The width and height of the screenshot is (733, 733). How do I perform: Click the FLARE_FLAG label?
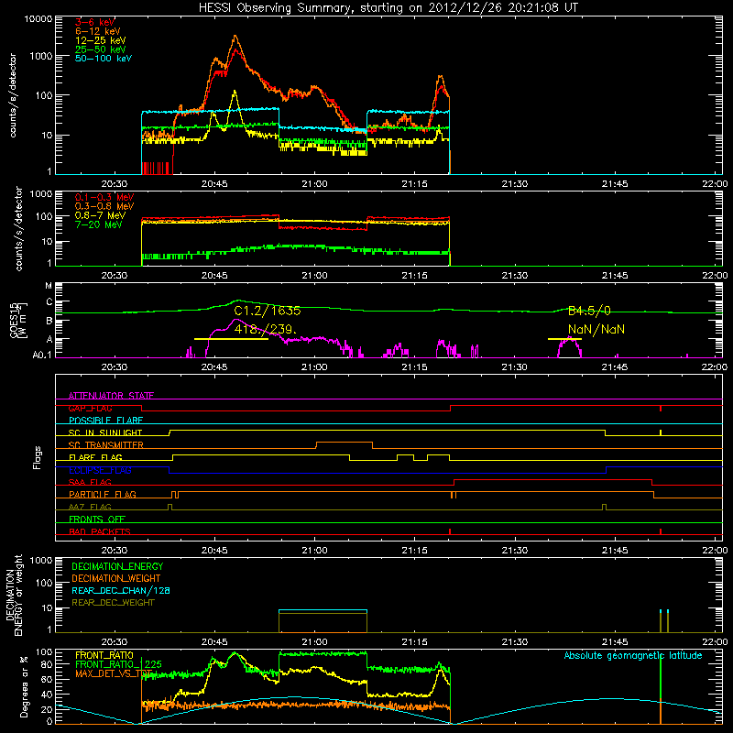[95, 457]
